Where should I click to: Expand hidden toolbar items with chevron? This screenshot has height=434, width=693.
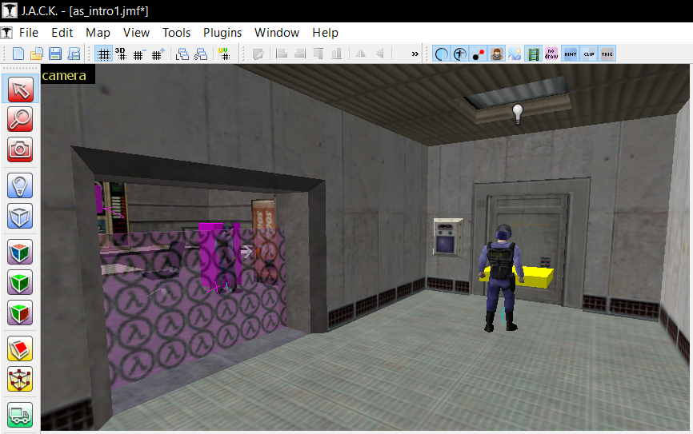click(415, 54)
